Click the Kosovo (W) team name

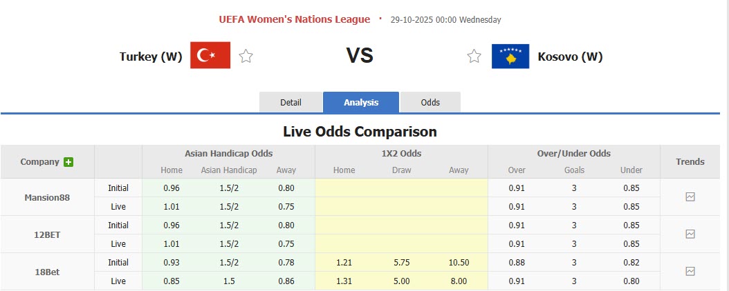pyautogui.click(x=570, y=57)
